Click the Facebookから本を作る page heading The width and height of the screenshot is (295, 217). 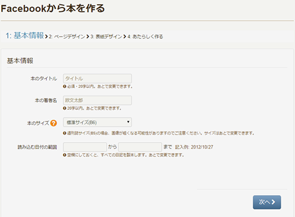(x=53, y=9)
